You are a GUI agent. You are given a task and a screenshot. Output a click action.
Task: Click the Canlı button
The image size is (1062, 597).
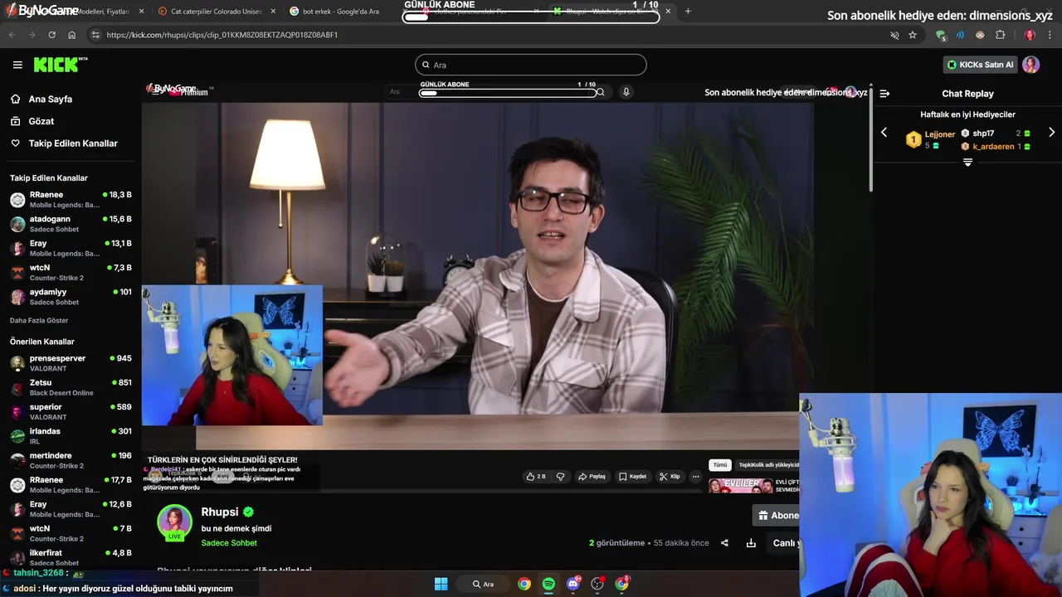(785, 543)
